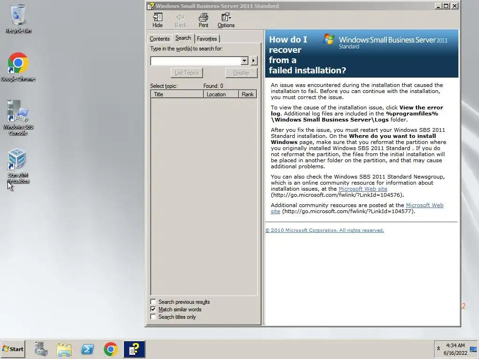Click the help window taskbar button
The width and height of the screenshot is (479, 359).
pyautogui.click(x=134, y=349)
